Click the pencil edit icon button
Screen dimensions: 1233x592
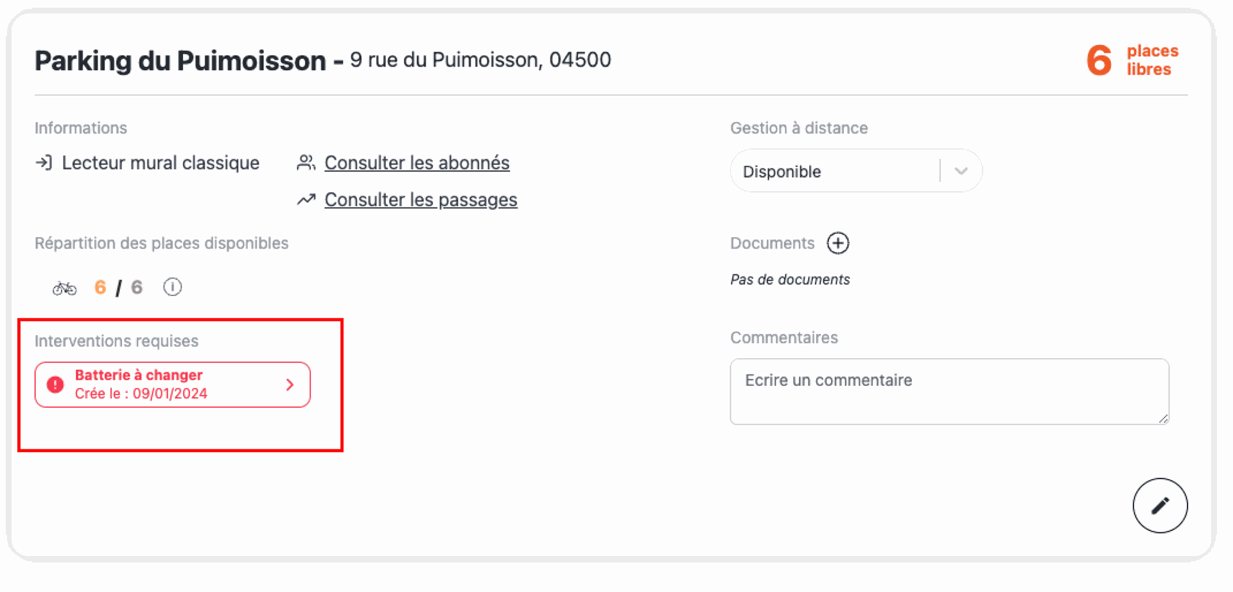point(1160,505)
